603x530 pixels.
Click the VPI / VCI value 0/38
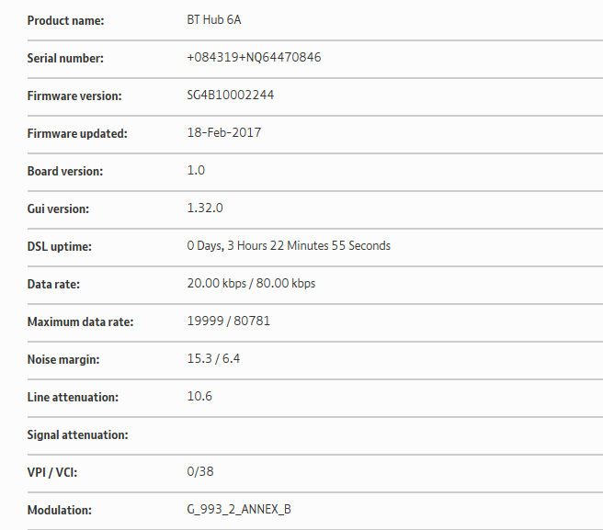(x=200, y=472)
